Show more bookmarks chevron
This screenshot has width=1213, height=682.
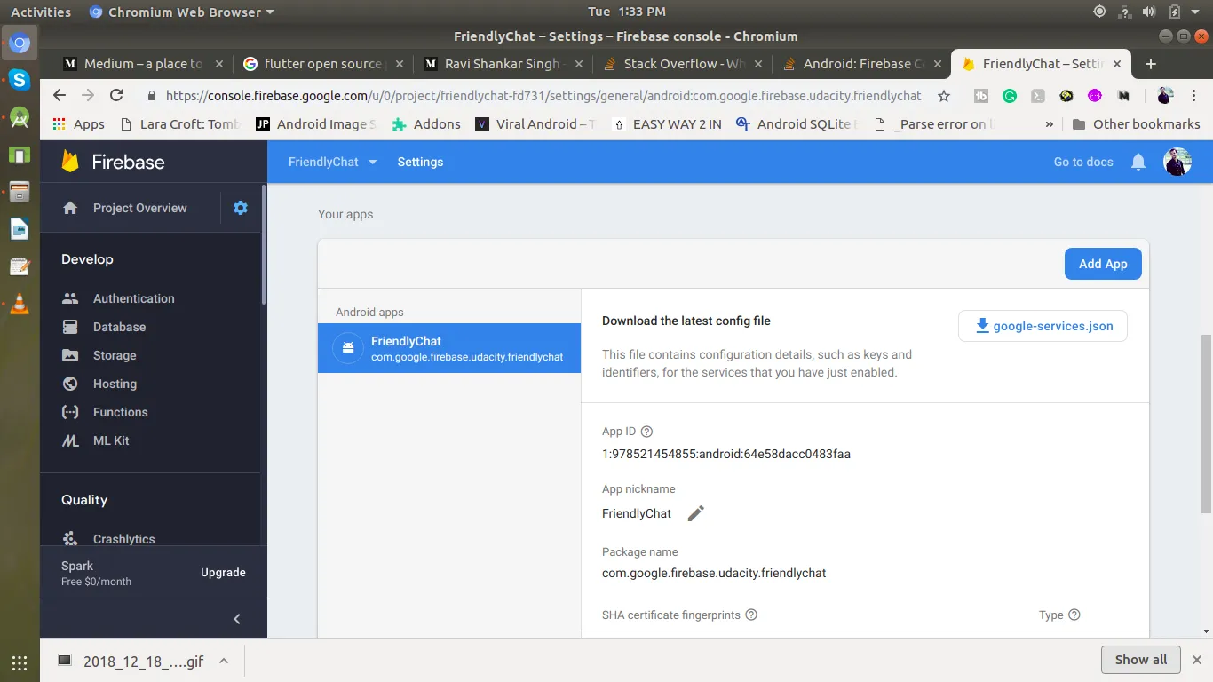[x=1050, y=124]
